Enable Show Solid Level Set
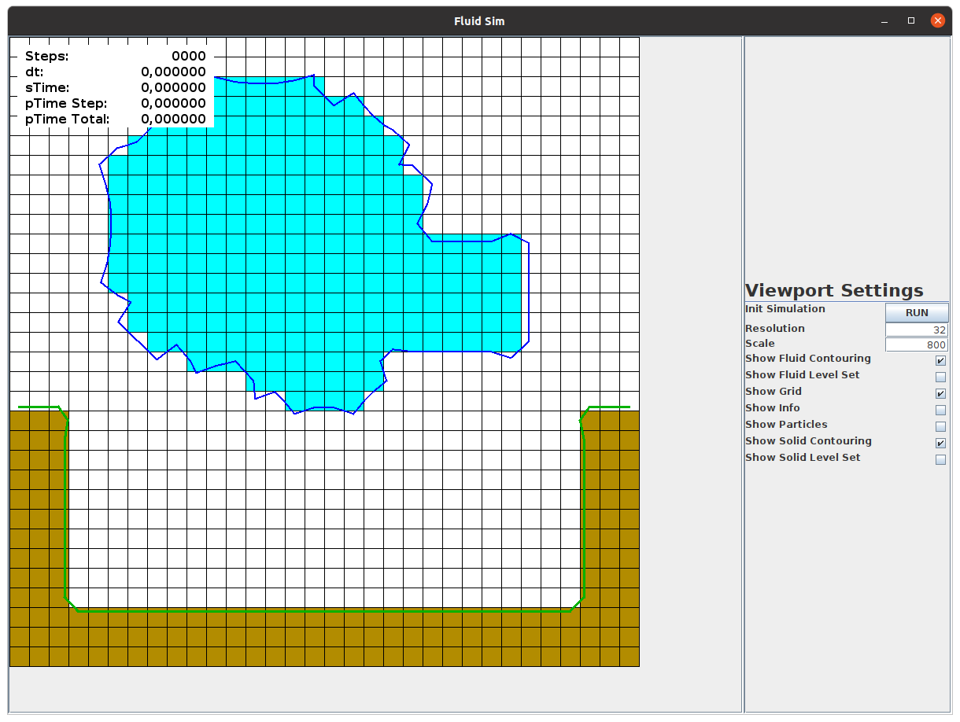This screenshot has height=722, width=960. click(x=940, y=459)
